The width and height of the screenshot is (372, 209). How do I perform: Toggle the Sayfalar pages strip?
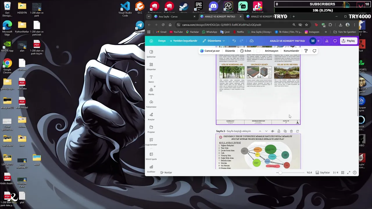[x=323, y=173]
